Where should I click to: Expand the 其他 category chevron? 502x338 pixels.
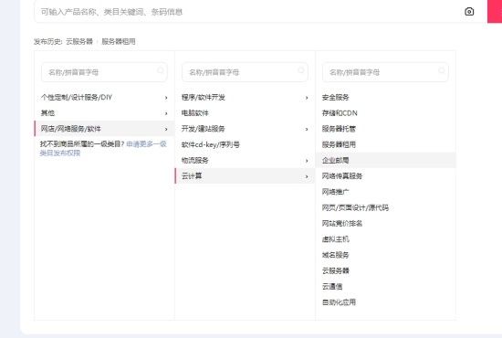(x=166, y=113)
